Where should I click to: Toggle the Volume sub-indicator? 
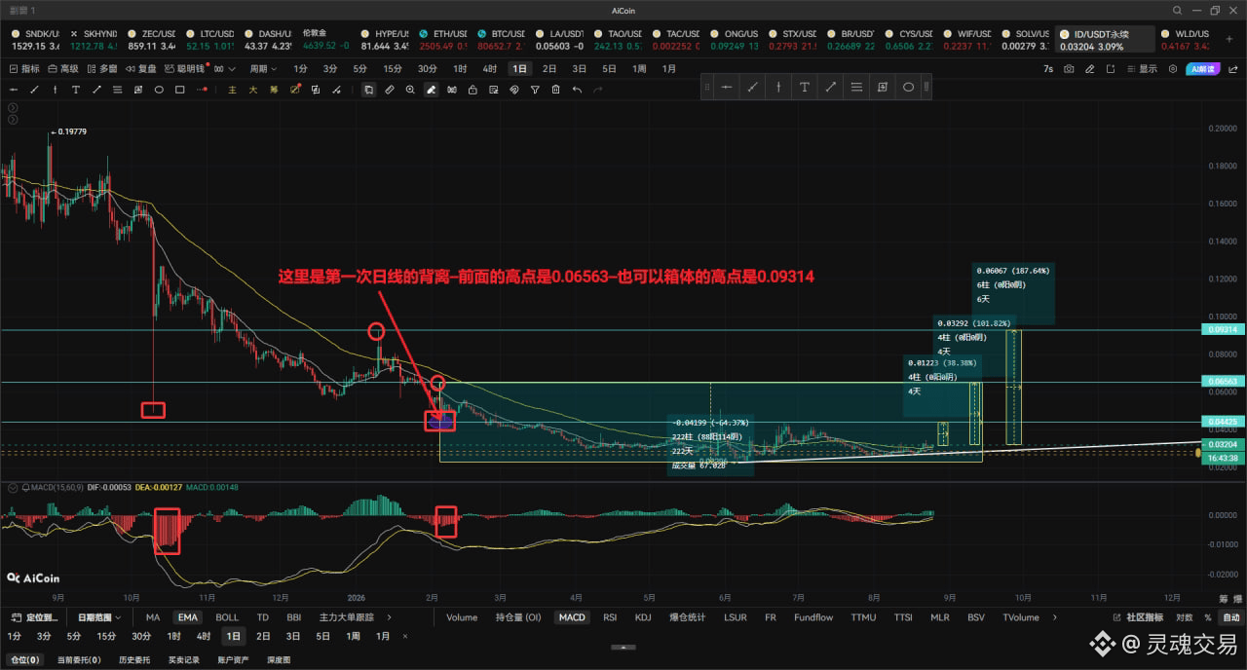click(x=462, y=617)
